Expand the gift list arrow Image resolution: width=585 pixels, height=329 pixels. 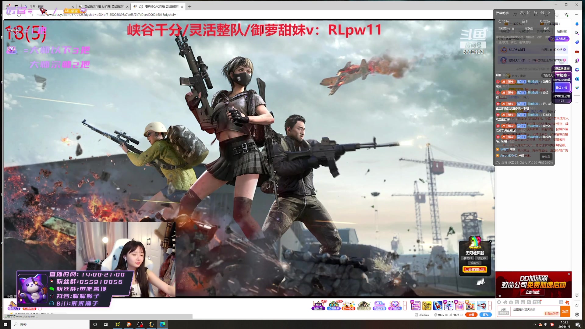490,305
